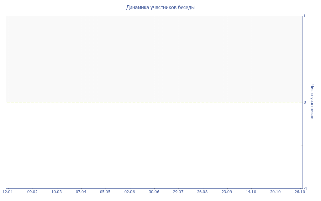The image size is (321, 201).
Task: Pick the 07.04 date tick label
Action: (x=81, y=192)
